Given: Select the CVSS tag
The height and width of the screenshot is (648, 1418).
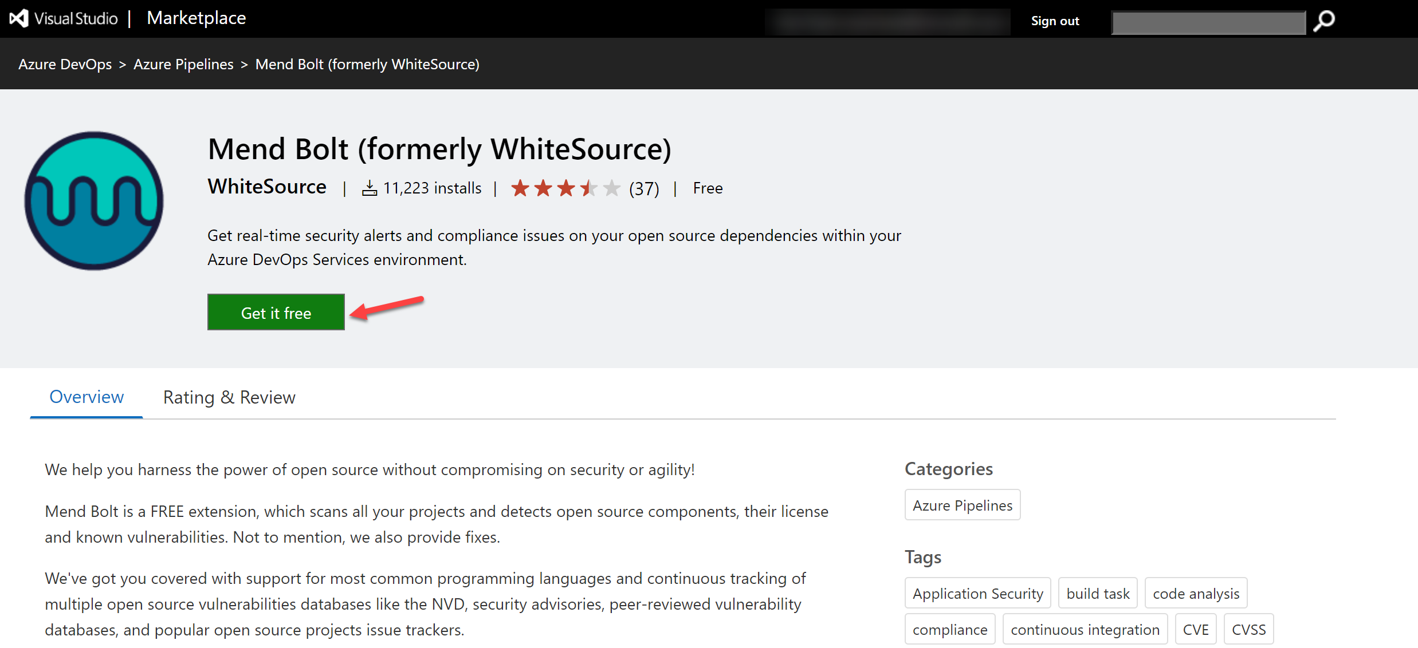Looking at the screenshot, I should point(1249,629).
